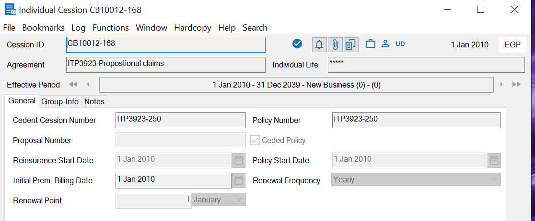Jump to the first effective period

pyautogui.click(x=73, y=85)
